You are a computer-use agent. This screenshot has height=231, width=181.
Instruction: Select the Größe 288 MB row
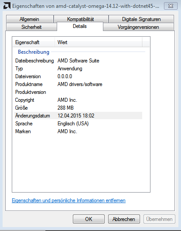pyautogui.click(x=78, y=108)
